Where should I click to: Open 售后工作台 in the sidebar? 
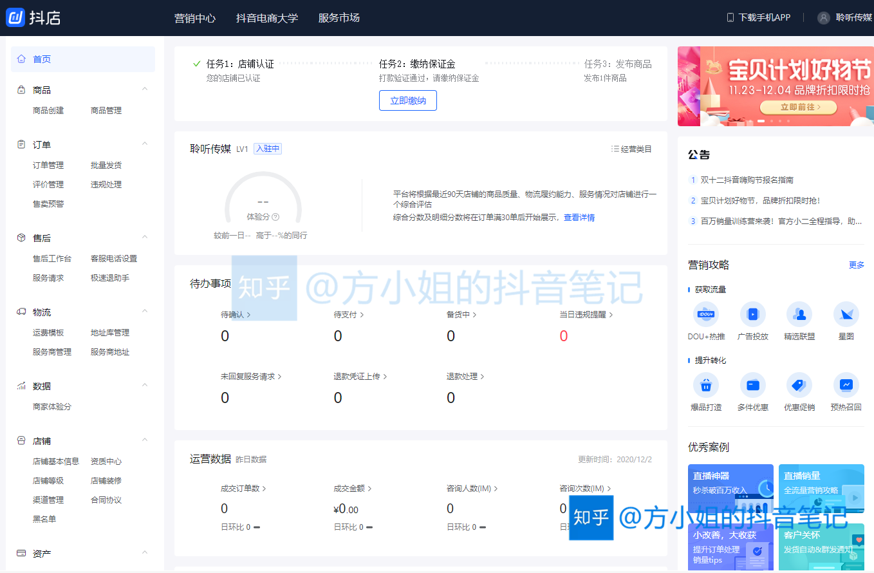[x=52, y=259]
